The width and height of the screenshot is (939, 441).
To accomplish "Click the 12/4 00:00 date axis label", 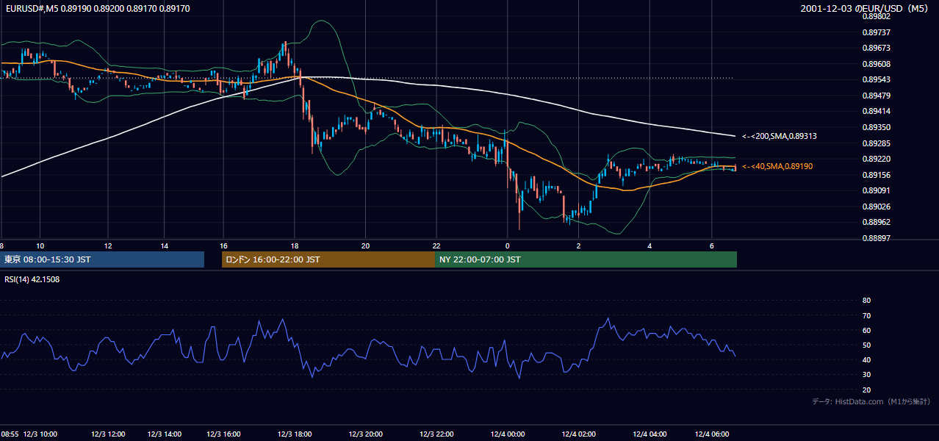I will 508,434.
